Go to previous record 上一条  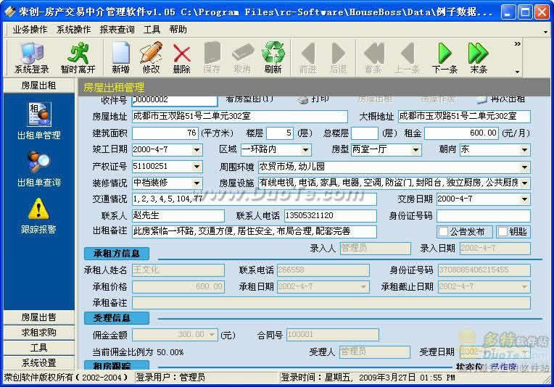(407, 57)
